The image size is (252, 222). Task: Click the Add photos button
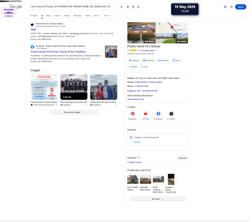click(x=182, y=158)
